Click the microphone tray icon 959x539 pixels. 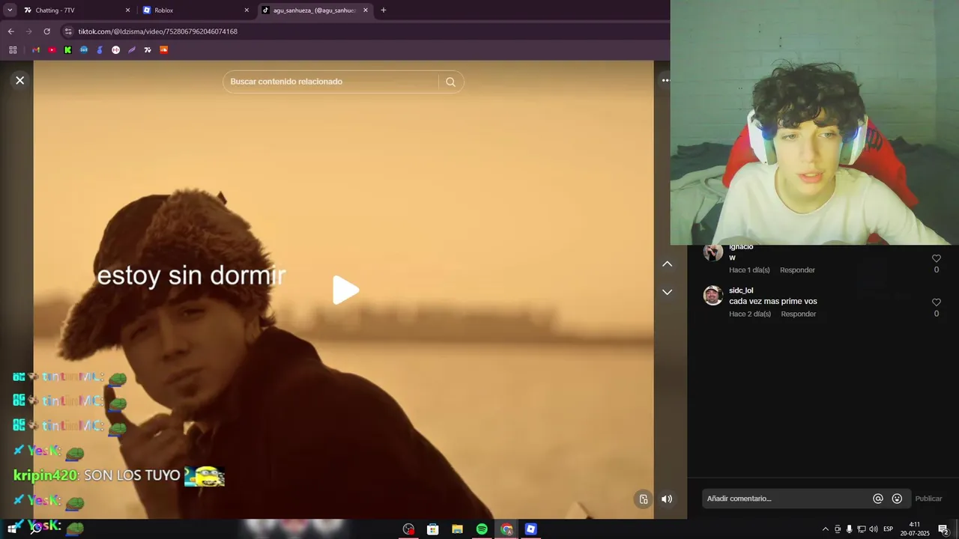point(849,529)
